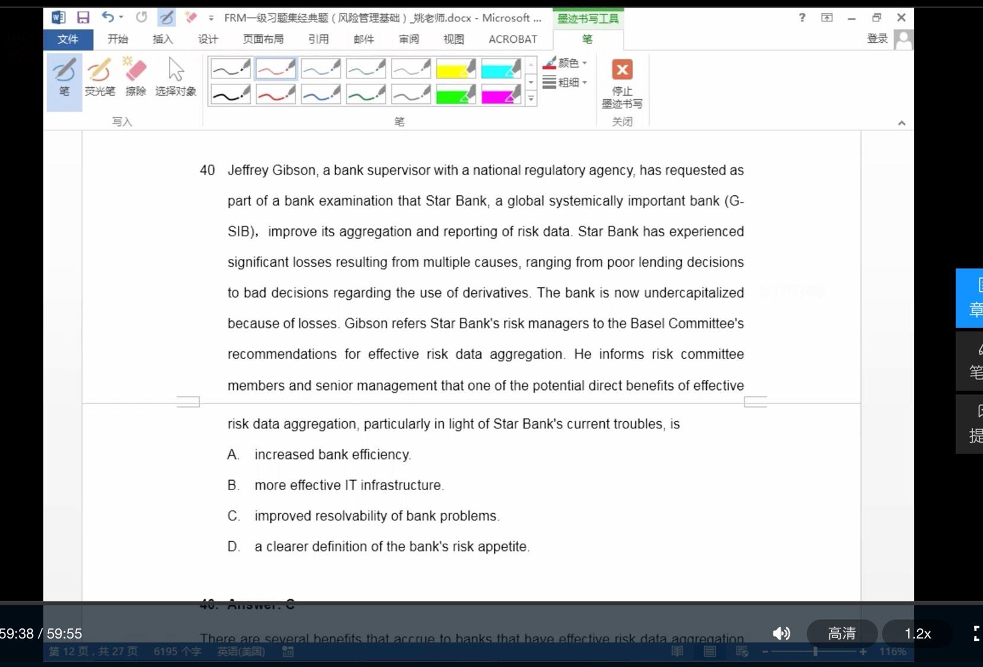The image size is (983, 667).
Task: Choose the Select Objects (选择对象) cursor tool
Action: pyautogui.click(x=175, y=78)
